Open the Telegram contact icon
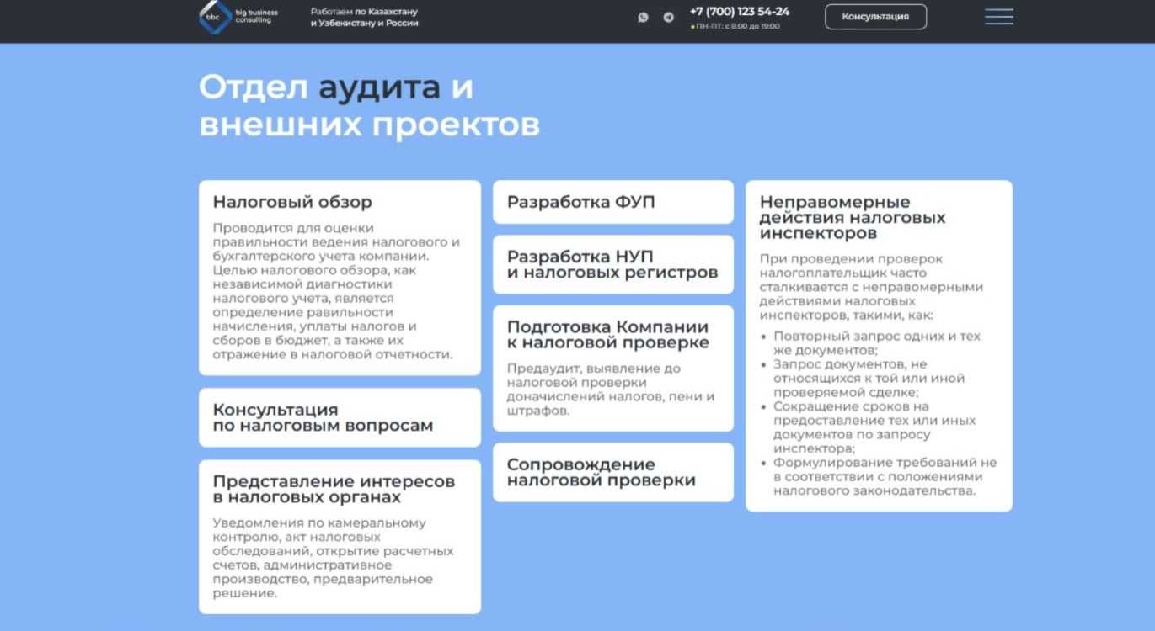 click(669, 17)
